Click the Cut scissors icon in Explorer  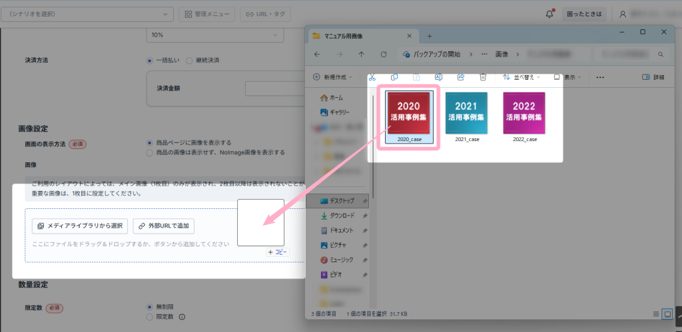tap(372, 77)
